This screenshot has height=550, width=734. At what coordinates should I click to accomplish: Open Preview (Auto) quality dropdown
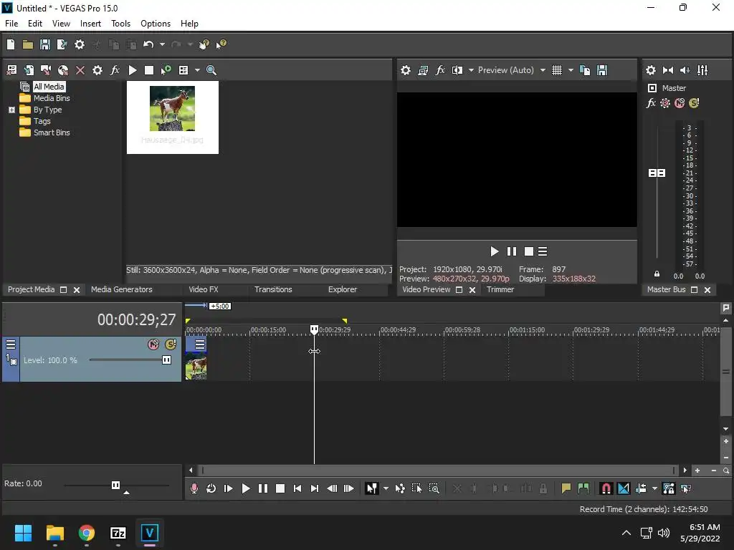511,70
